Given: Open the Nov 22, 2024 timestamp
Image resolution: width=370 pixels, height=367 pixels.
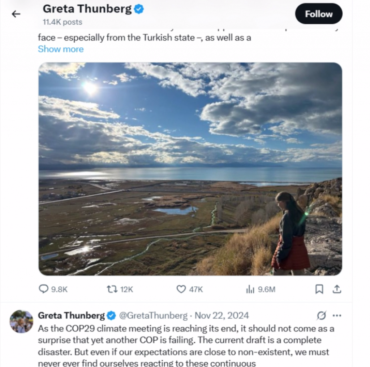Looking at the screenshot, I should pyautogui.click(x=222, y=315).
